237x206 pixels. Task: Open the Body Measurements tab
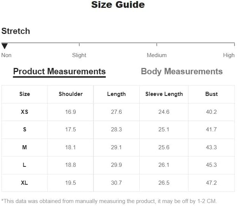click(181, 72)
